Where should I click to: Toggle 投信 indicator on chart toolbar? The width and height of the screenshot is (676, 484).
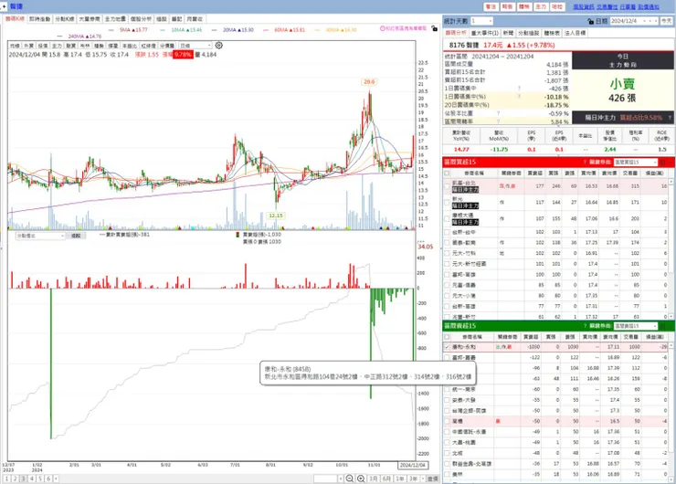pos(43,46)
